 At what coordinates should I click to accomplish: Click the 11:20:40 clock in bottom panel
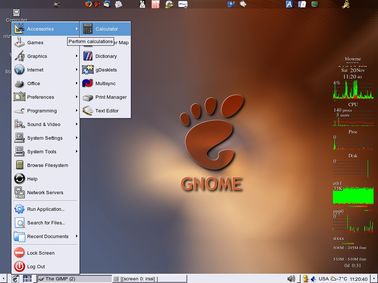pyautogui.click(x=358, y=279)
